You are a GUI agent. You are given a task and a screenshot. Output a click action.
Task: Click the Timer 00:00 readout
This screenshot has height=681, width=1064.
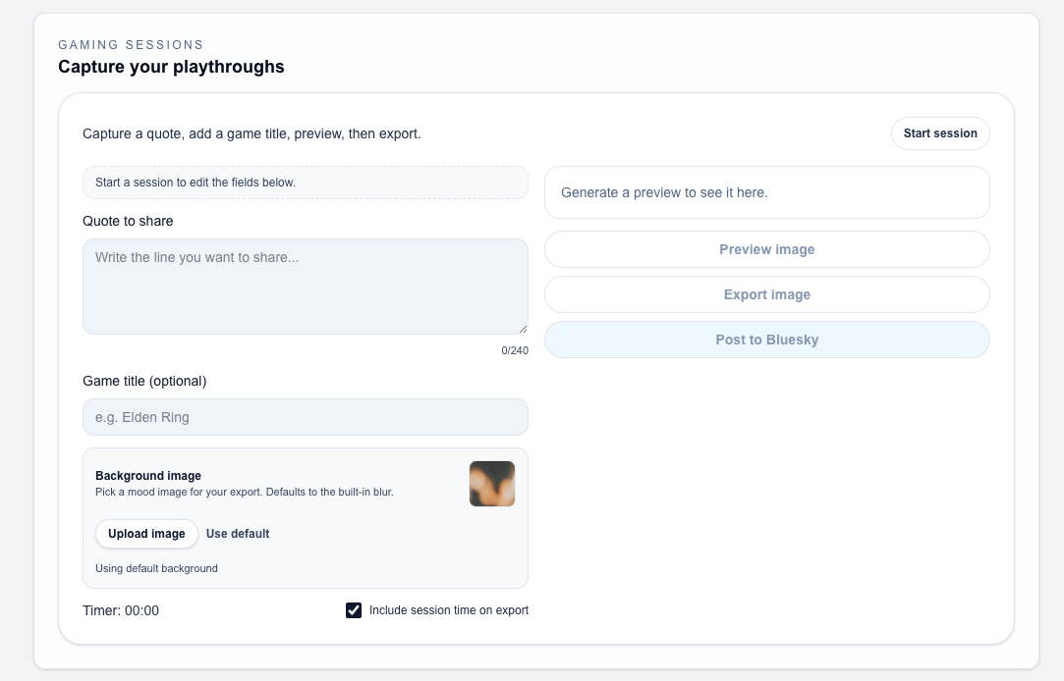pos(121,610)
